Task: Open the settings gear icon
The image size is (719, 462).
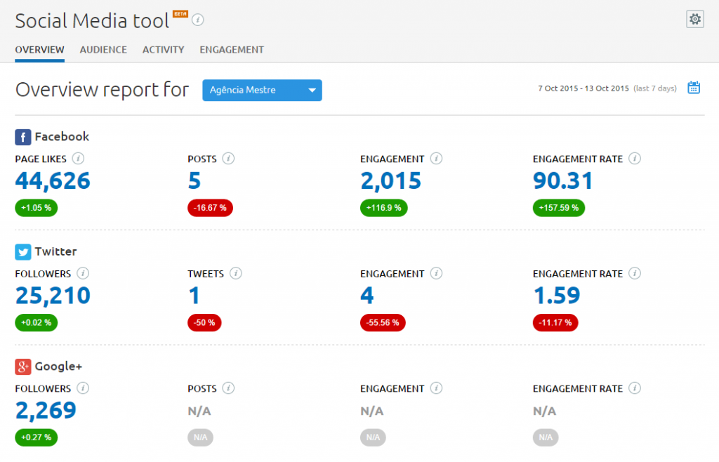Action: pos(694,19)
